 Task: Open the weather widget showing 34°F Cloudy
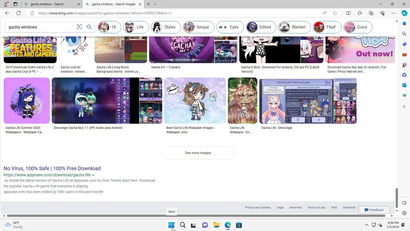[14, 225]
